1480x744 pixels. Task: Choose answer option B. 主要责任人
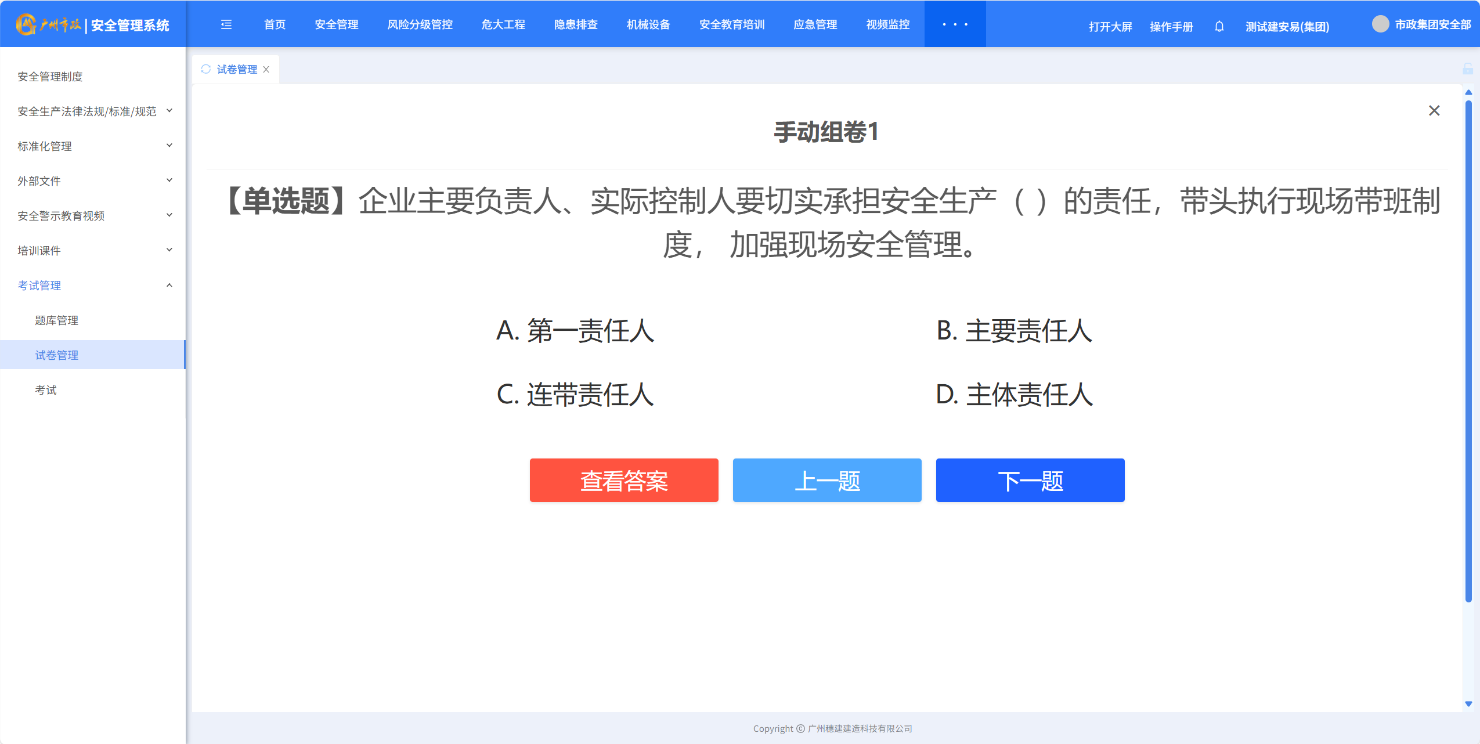tap(1014, 331)
